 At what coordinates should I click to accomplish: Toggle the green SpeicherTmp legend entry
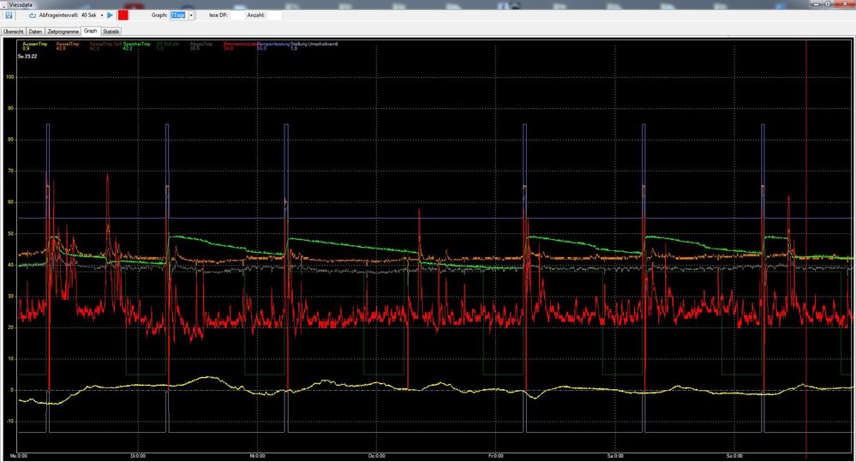coord(136,44)
